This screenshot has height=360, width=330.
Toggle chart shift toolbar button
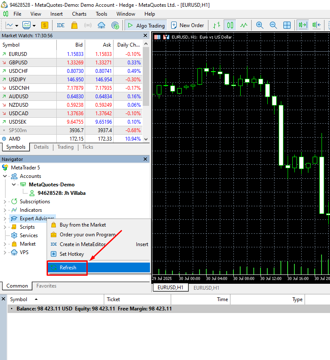(x=316, y=25)
